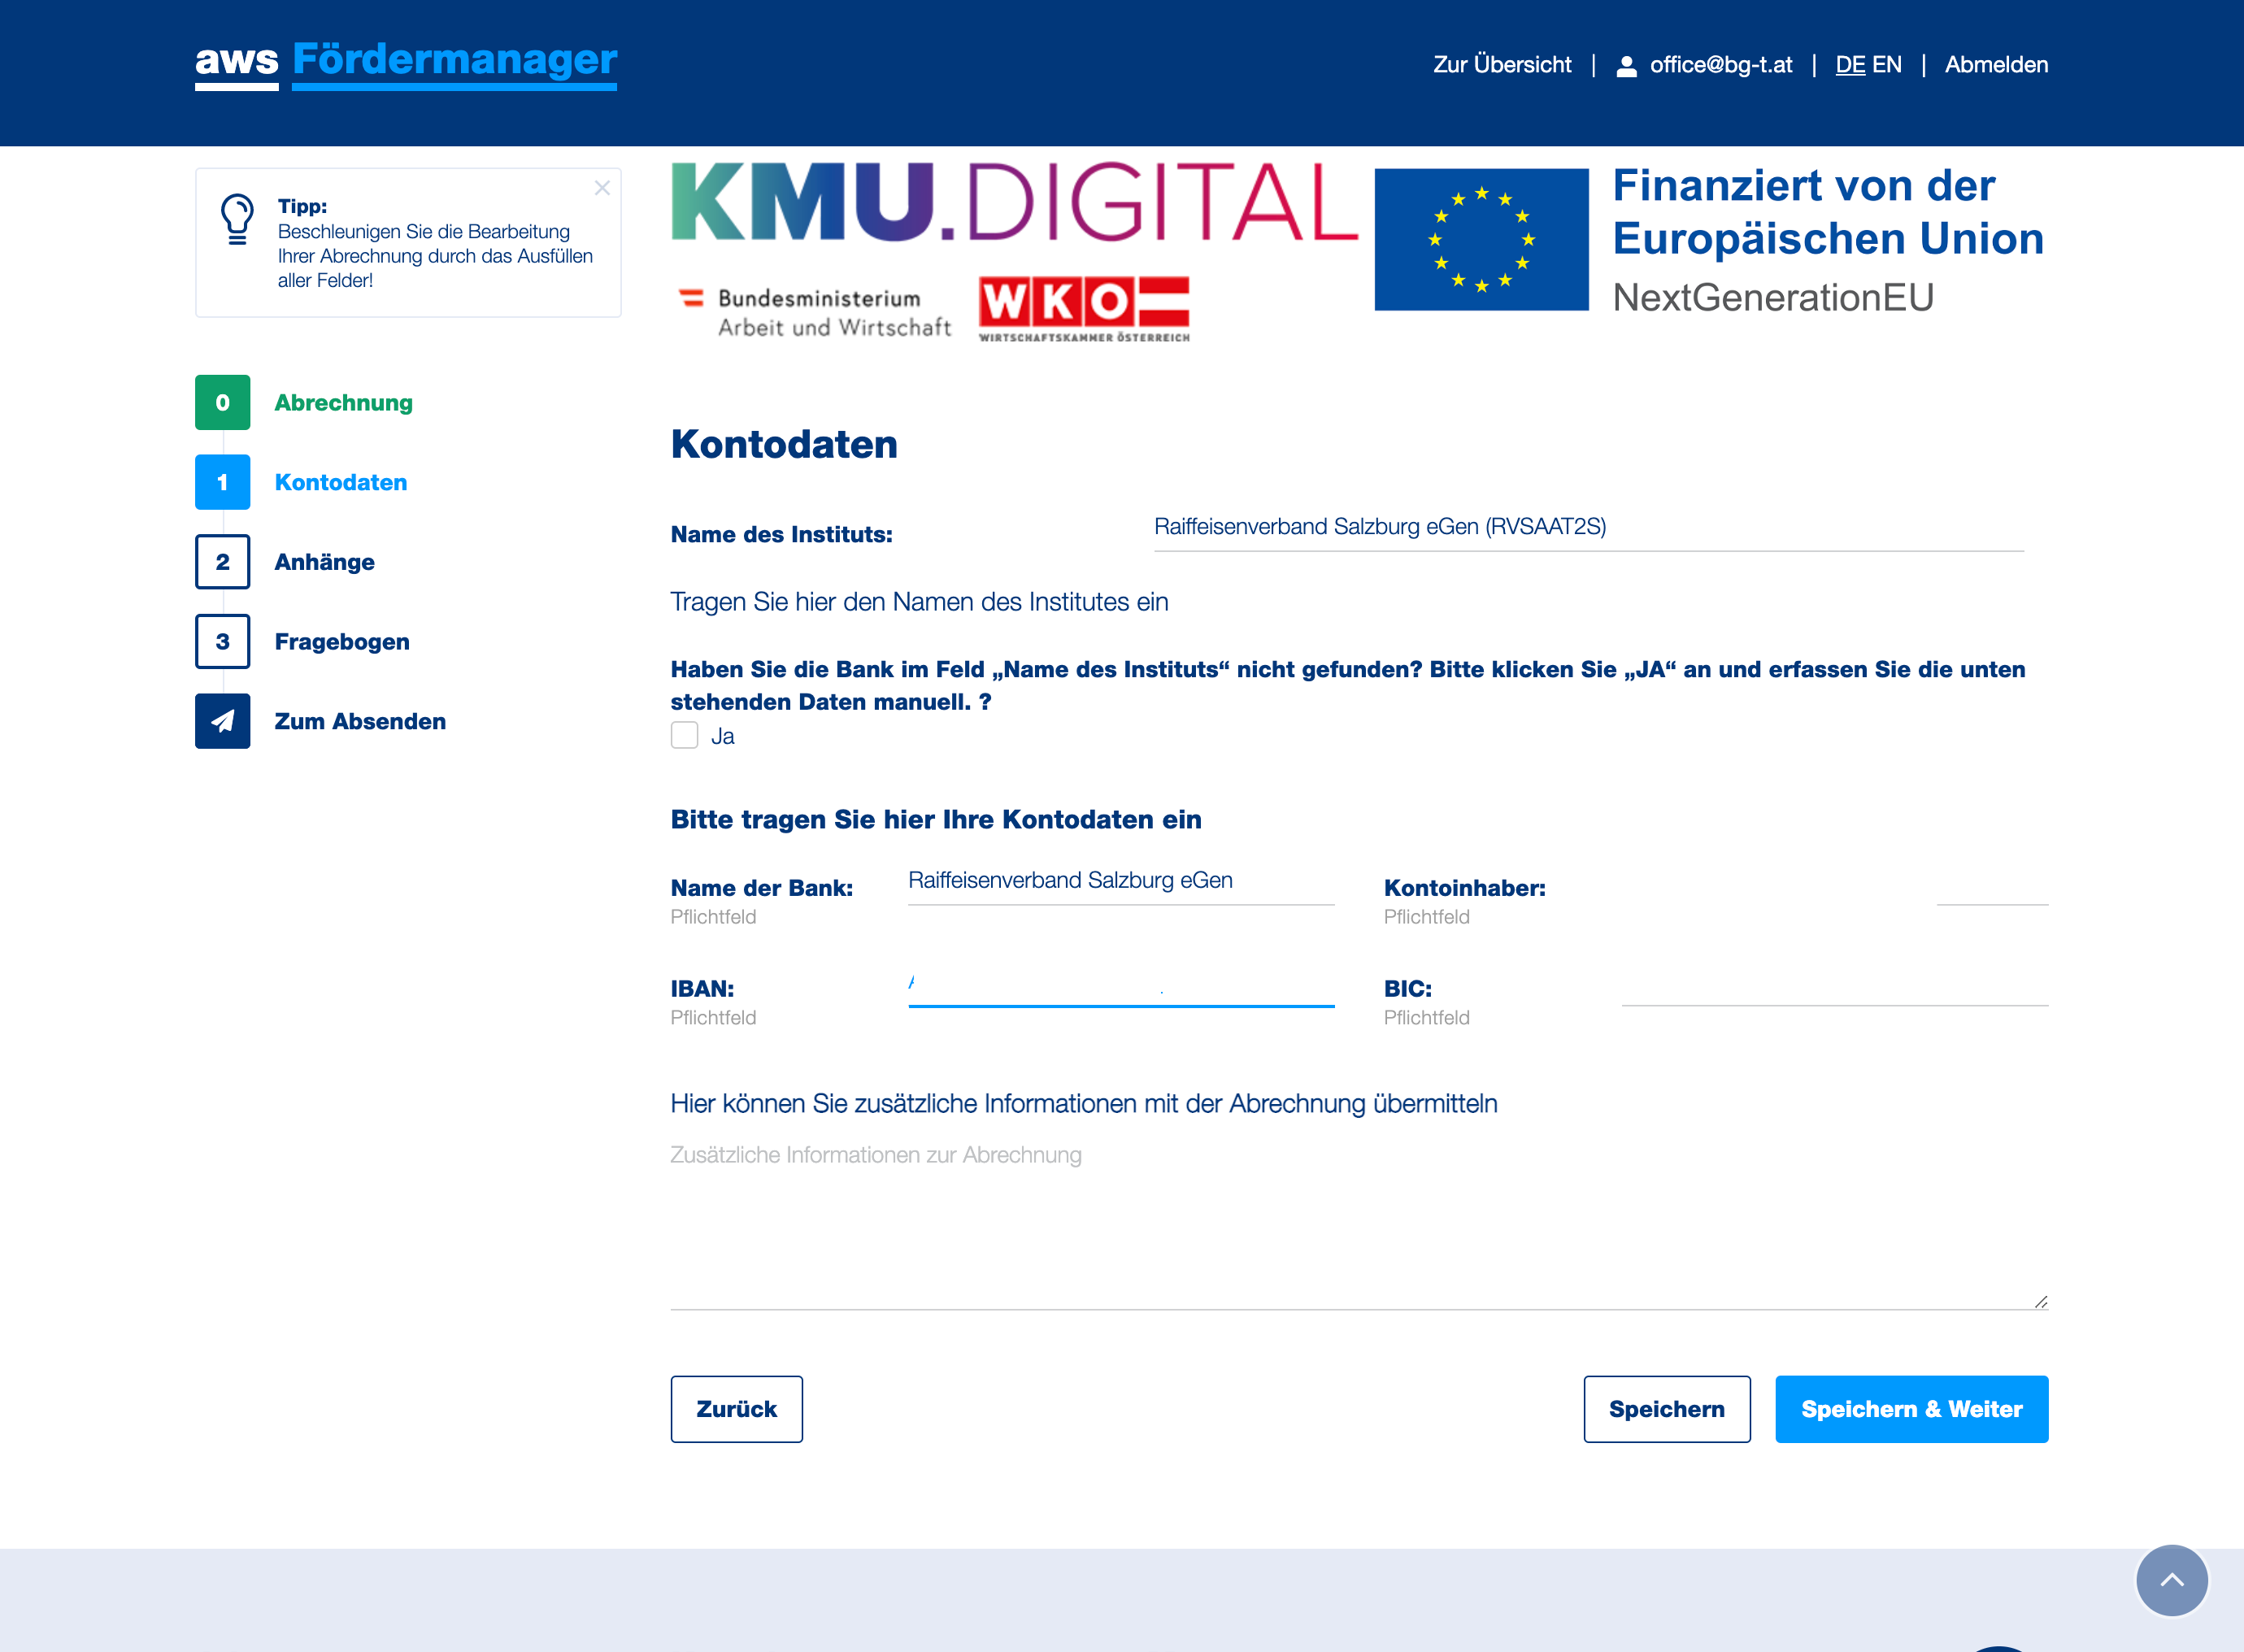Click the Speichern button

1666,1409
